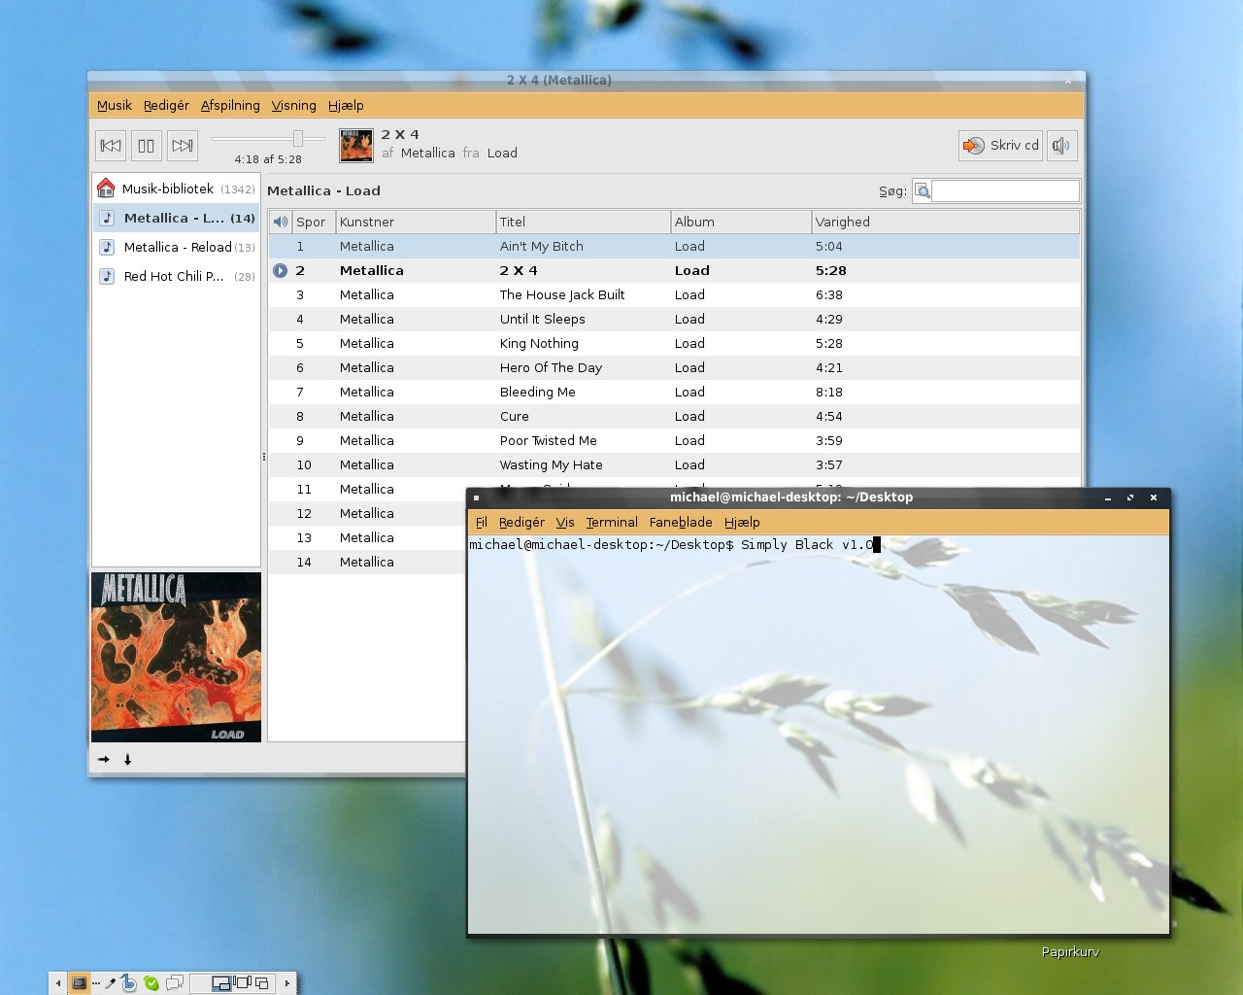Click the color picker icon in the panel
The width and height of the screenshot is (1243, 995).
tap(111, 983)
